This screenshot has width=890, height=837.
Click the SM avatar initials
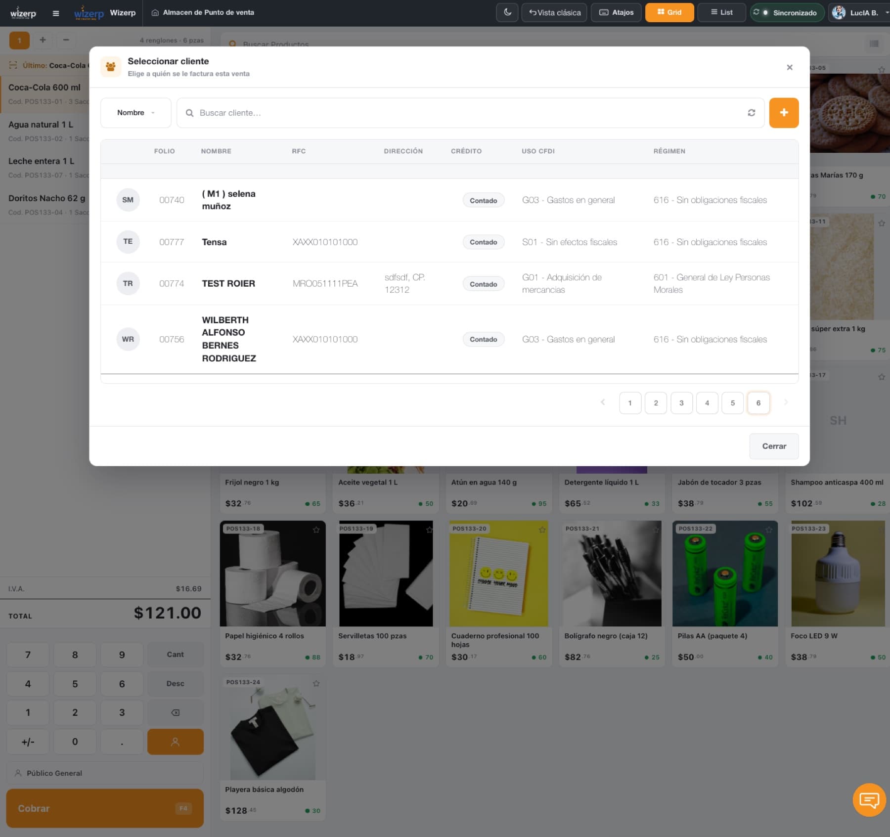pyautogui.click(x=128, y=200)
